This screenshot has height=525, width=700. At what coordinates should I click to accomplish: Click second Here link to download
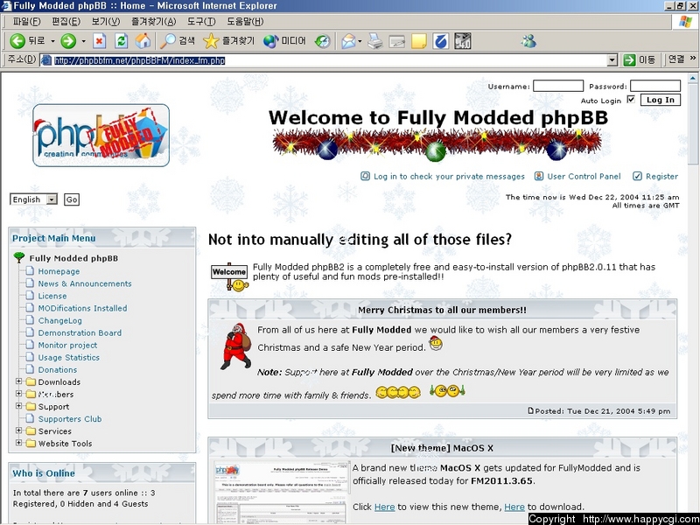pos(514,507)
